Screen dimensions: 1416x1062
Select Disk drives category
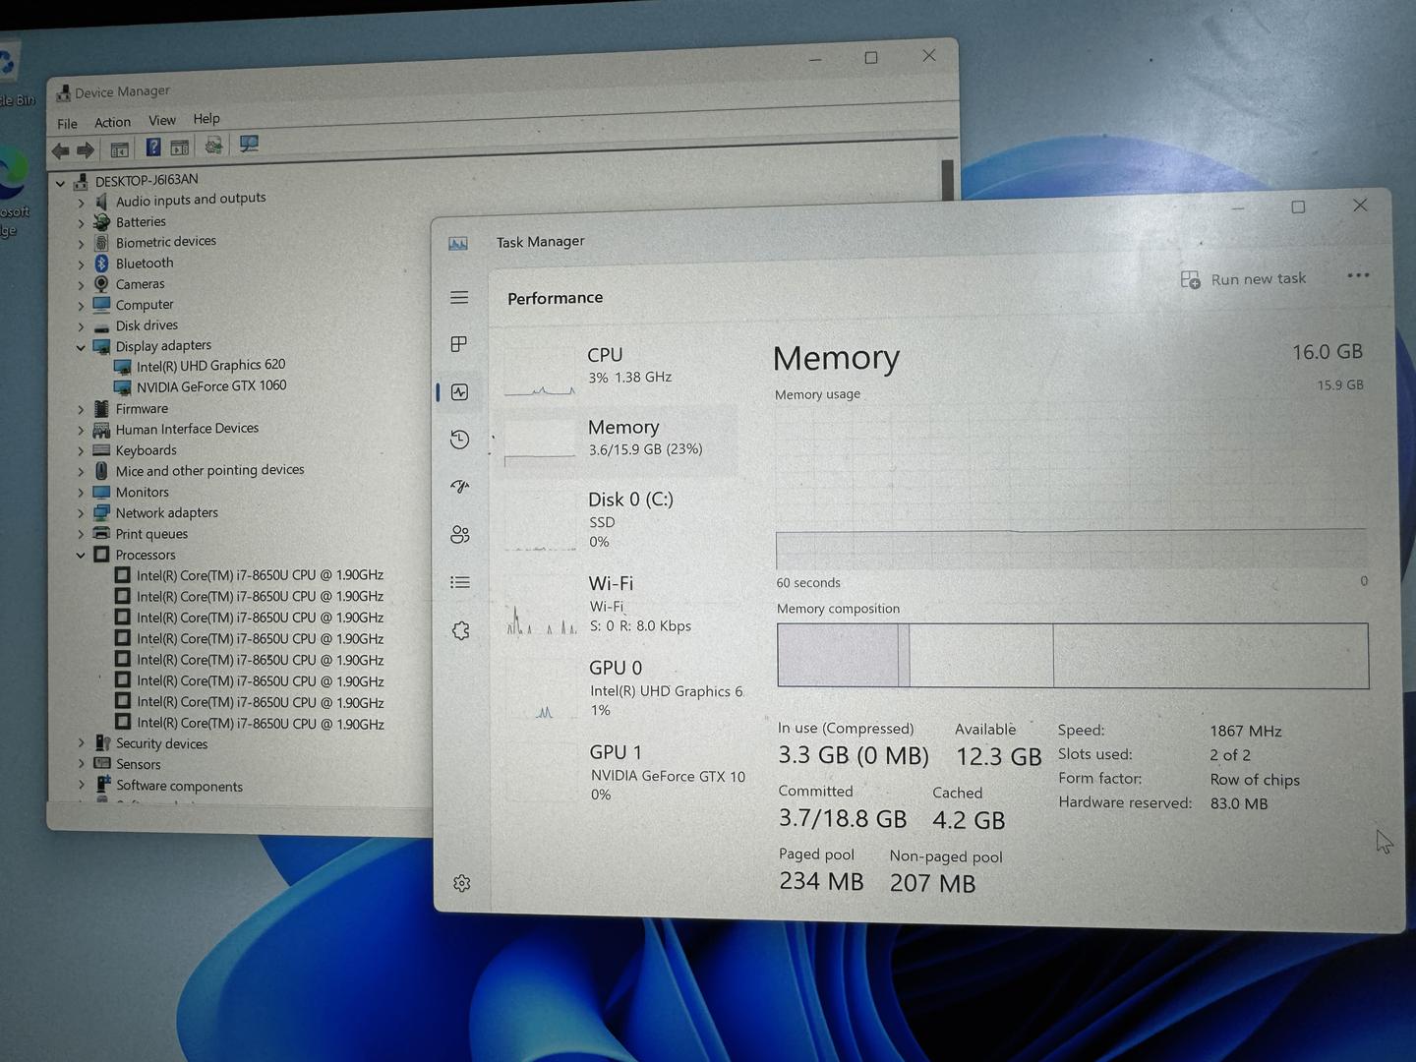click(x=147, y=325)
